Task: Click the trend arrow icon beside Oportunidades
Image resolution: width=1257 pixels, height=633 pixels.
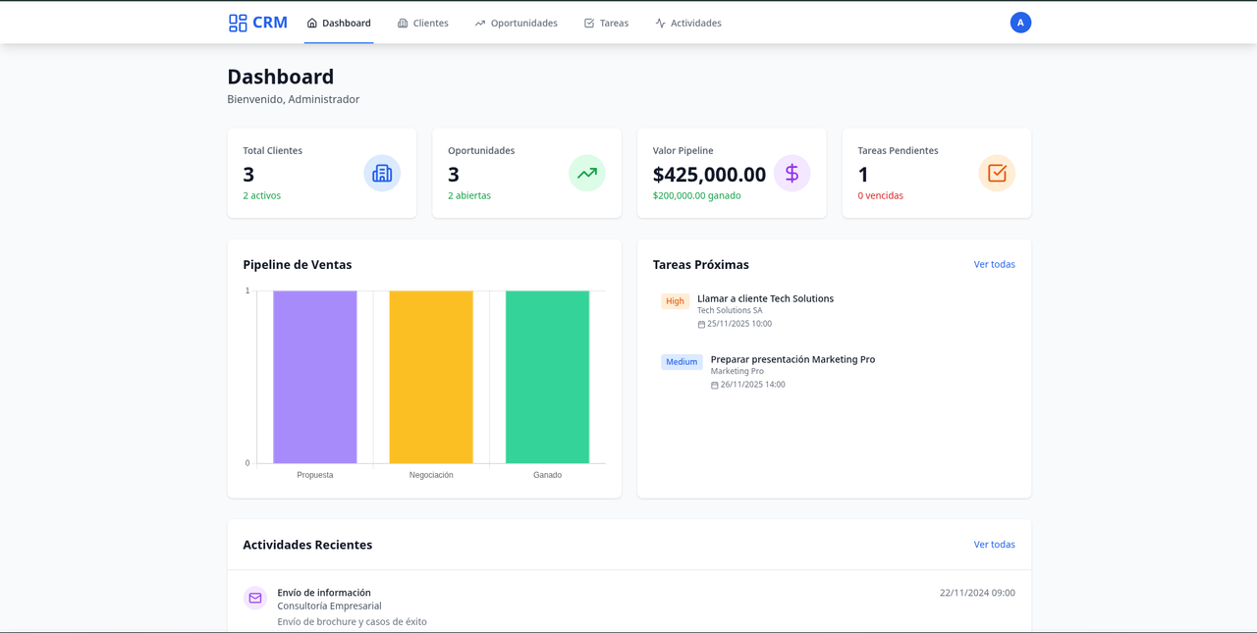Action: tap(480, 23)
